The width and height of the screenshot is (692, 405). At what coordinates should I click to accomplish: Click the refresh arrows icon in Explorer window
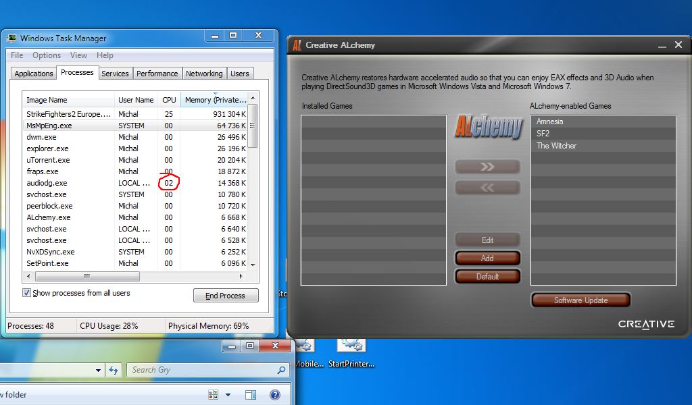[x=114, y=370]
